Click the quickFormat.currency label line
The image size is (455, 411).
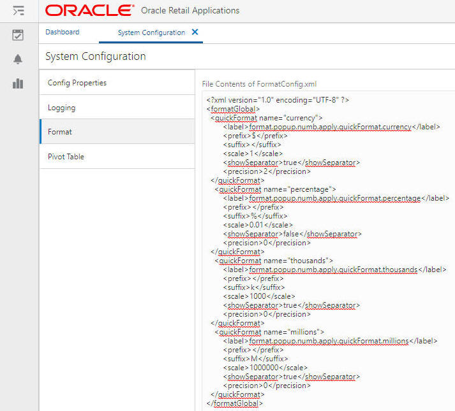pos(332,127)
